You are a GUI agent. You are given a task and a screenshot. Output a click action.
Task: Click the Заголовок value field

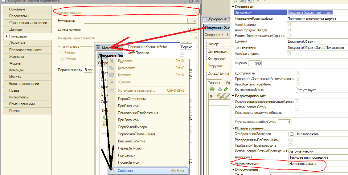point(317,13)
